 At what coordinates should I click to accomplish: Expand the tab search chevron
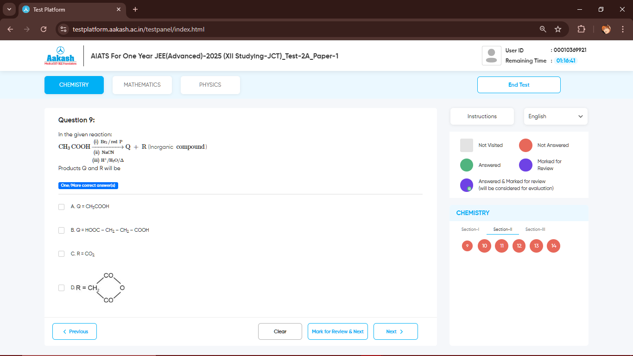[9, 9]
